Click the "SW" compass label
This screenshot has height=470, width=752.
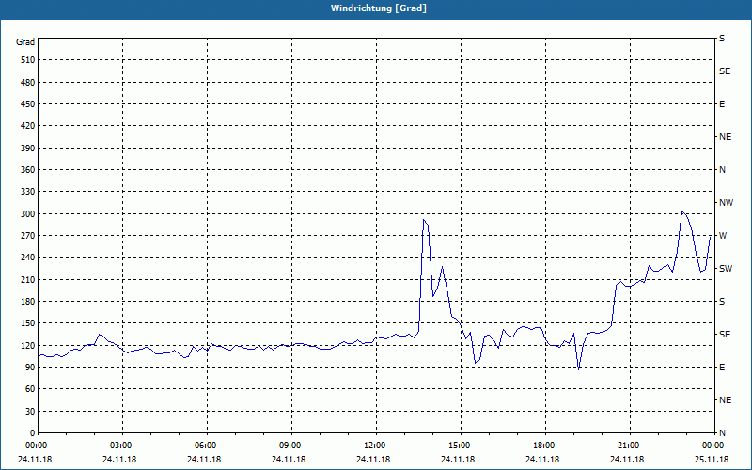point(726,269)
